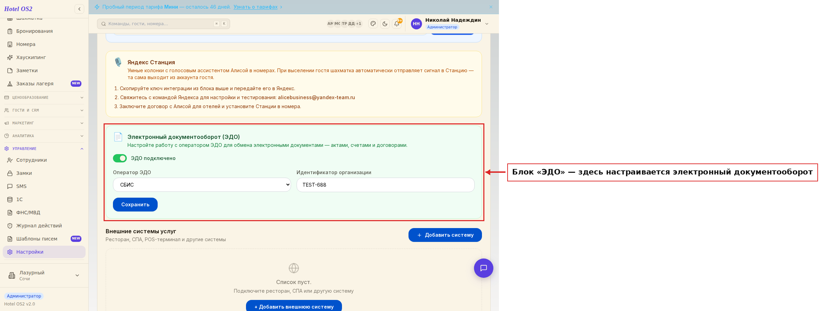Click the search magnifier icon
This screenshot has height=311, width=826.
(103, 24)
